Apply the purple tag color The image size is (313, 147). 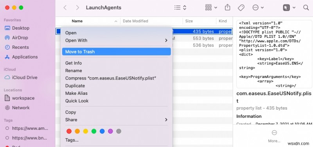pyautogui.click(x=110, y=131)
